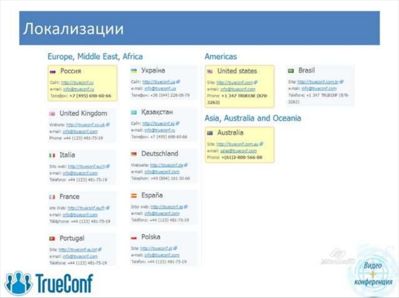Click phone '+(61)2-800-566-08' under Australia
This screenshot has width=399, height=298.
tap(242, 158)
